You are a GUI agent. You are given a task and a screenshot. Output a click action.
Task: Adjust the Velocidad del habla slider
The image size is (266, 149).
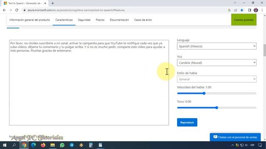tap(217, 93)
